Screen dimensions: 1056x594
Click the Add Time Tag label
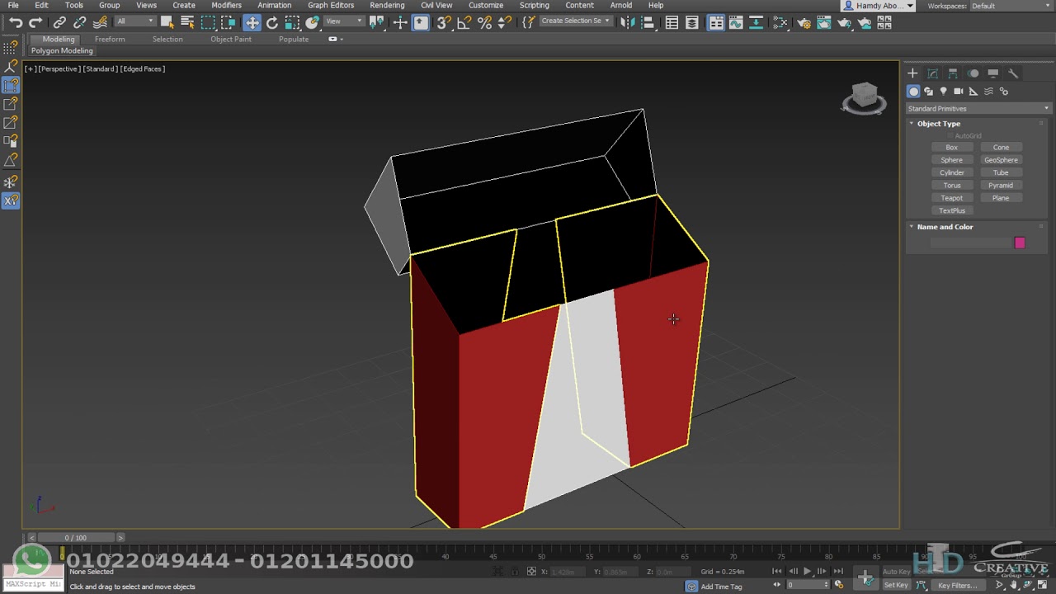tap(721, 587)
